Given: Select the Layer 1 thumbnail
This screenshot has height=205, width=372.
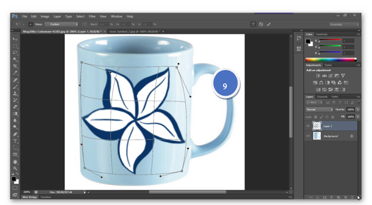Looking at the screenshot, I should pyautogui.click(x=317, y=126).
